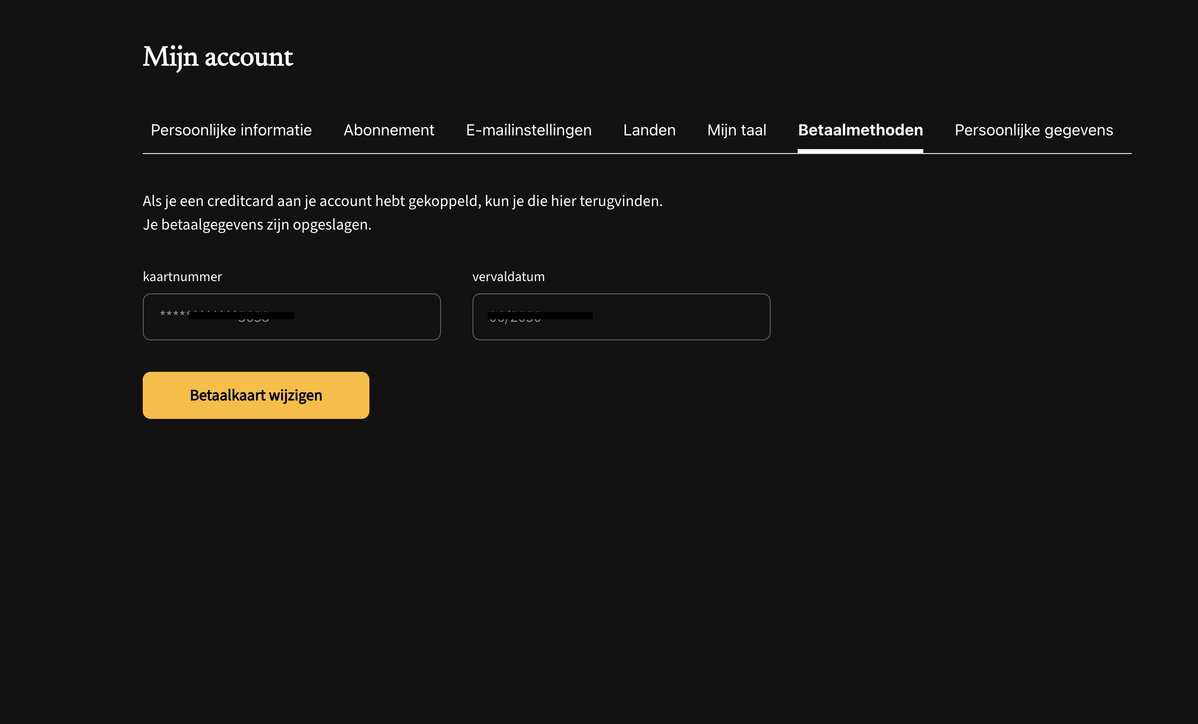This screenshot has width=1198, height=724.
Task: Click the vervaldatum label
Action: coord(509,277)
